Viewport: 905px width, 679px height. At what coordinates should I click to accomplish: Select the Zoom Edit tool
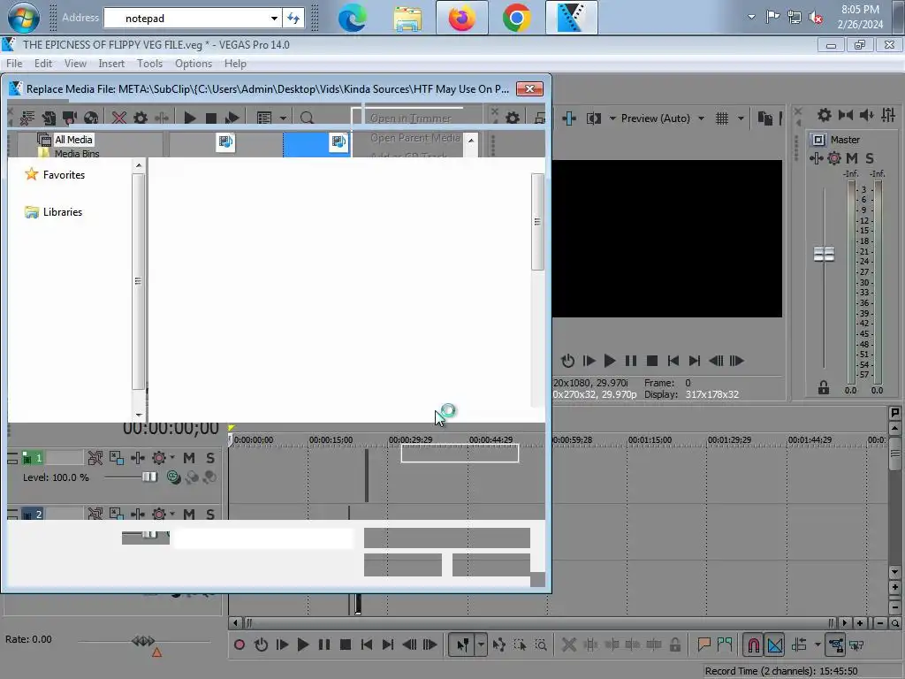(541, 645)
